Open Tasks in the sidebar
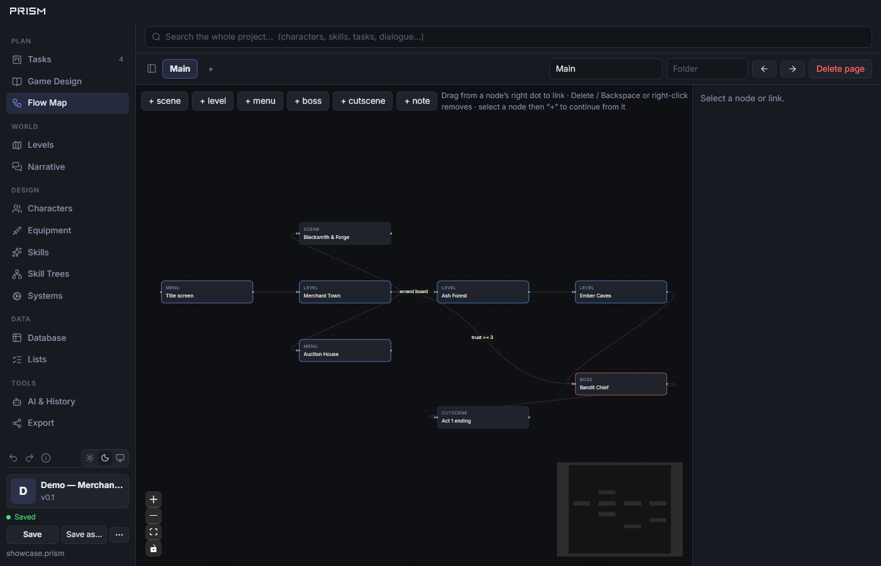Viewport: 881px width, 566px height. 67,59
